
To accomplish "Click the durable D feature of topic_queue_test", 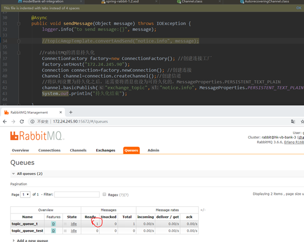I will [54, 231].
